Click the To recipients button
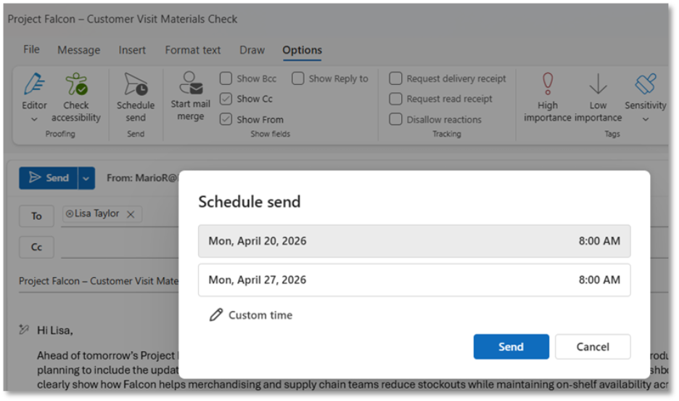The width and height of the screenshot is (679, 401). (36, 215)
